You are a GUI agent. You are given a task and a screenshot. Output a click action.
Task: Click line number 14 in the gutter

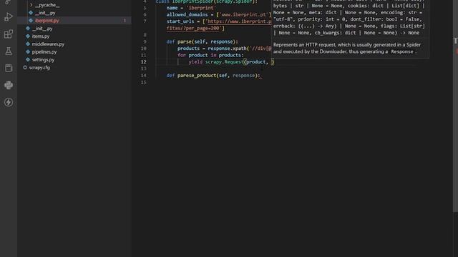[143, 76]
